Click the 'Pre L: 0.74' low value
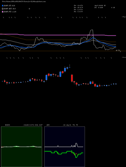 (x=78, y=10)
